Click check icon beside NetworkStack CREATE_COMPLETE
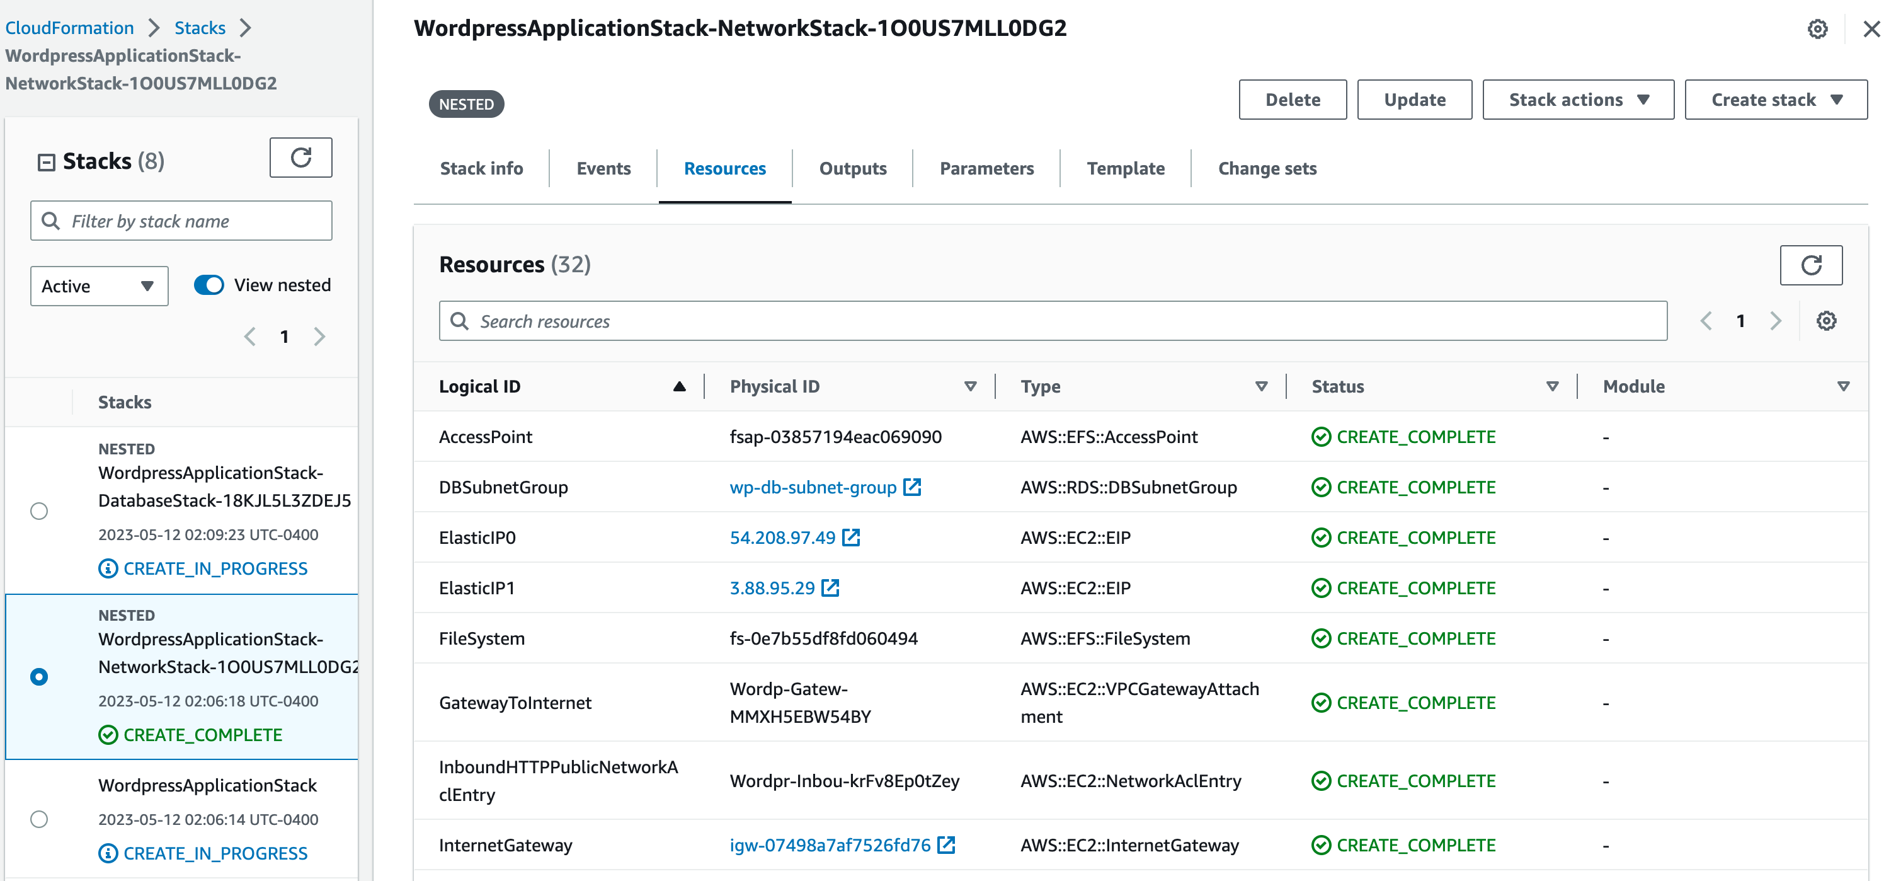This screenshot has width=1896, height=881. 108,735
